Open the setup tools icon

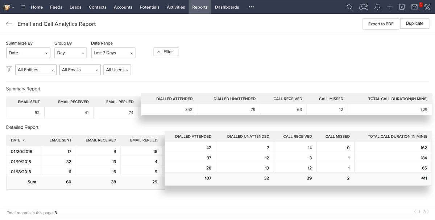click(x=427, y=7)
